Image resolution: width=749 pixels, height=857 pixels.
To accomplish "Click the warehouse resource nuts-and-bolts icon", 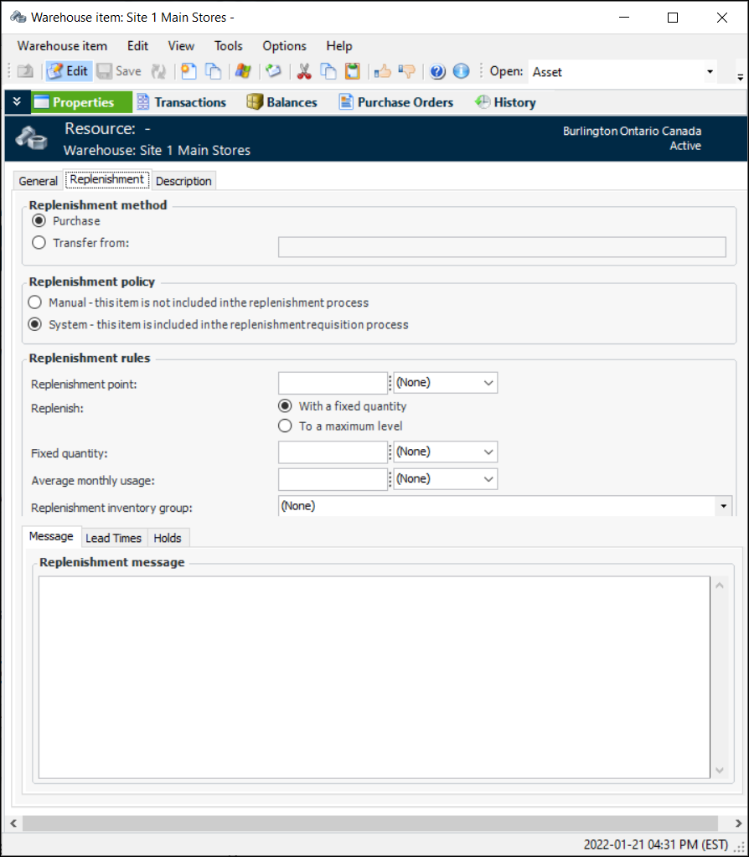I will pos(31,137).
